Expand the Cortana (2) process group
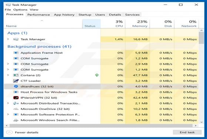This screenshot has height=139, width=207. click(x=8, y=75)
